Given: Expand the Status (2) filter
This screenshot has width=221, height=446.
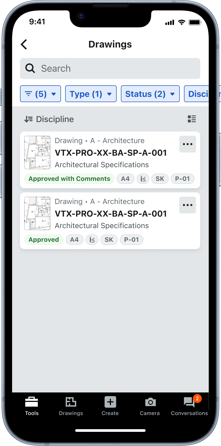Looking at the screenshot, I should pos(150,94).
